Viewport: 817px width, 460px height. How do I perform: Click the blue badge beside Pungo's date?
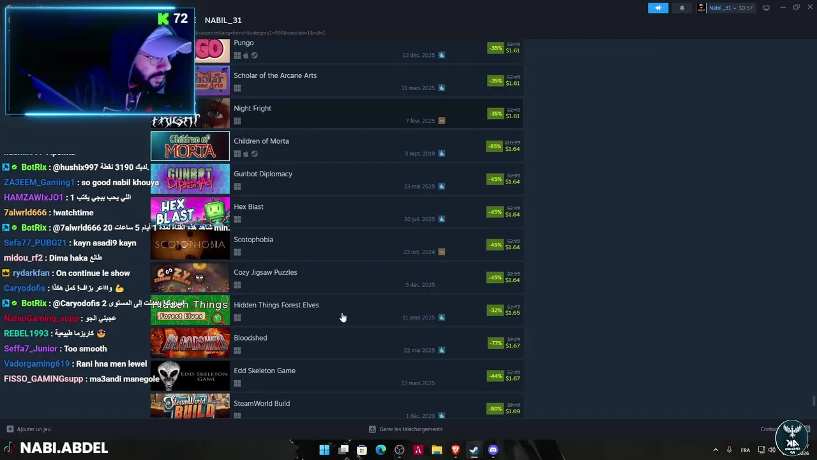tap(441, 55)
